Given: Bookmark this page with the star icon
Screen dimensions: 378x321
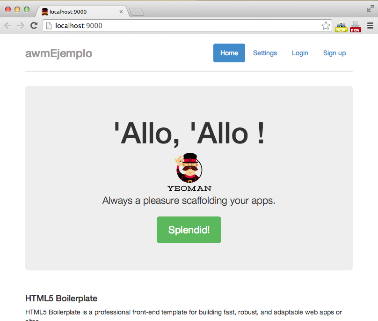Looking at the screenshot, I should (x=326, y=26).
